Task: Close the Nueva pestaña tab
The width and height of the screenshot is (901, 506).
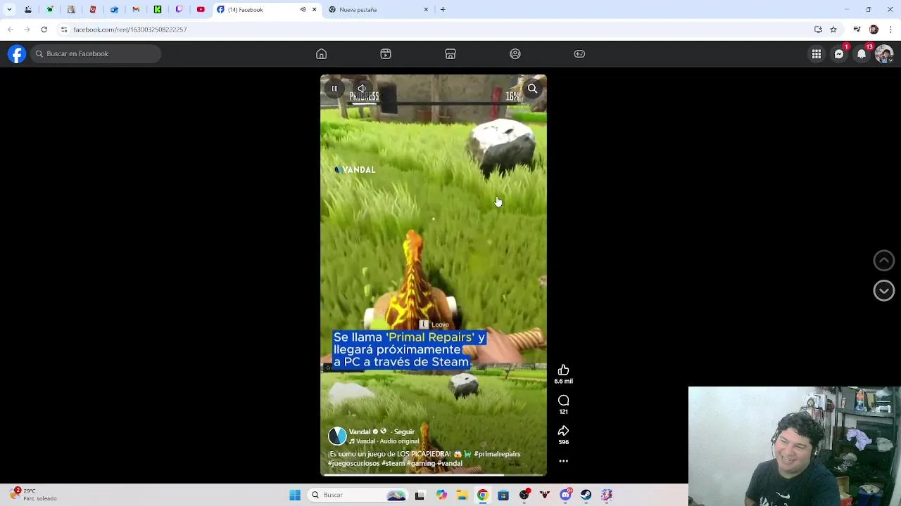Action: (x=426, y=10)
